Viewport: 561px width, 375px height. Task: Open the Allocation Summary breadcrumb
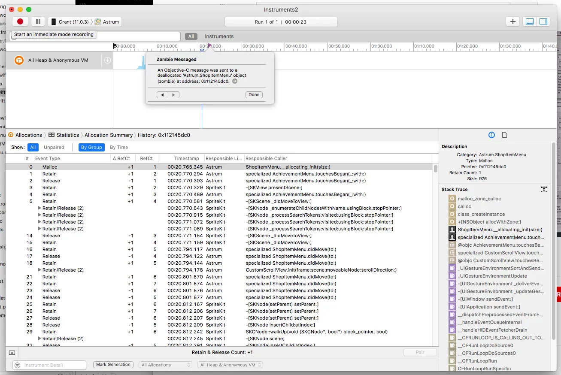tap(109, 135)
